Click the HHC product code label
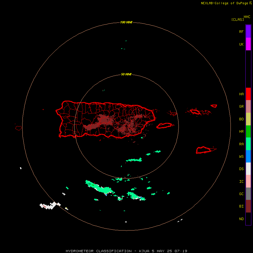The width and height of the screenshot is (253, 253). point(247,17)
